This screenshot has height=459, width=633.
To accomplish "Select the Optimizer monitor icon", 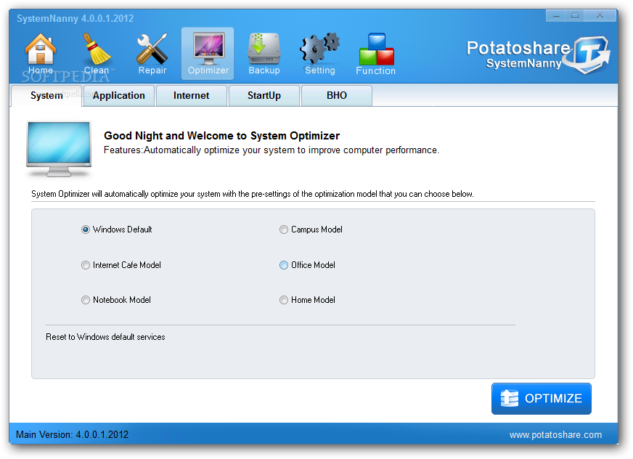I will click(x=208, y=53).
